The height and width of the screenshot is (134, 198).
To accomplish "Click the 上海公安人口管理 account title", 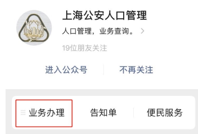I will point(105,15).
